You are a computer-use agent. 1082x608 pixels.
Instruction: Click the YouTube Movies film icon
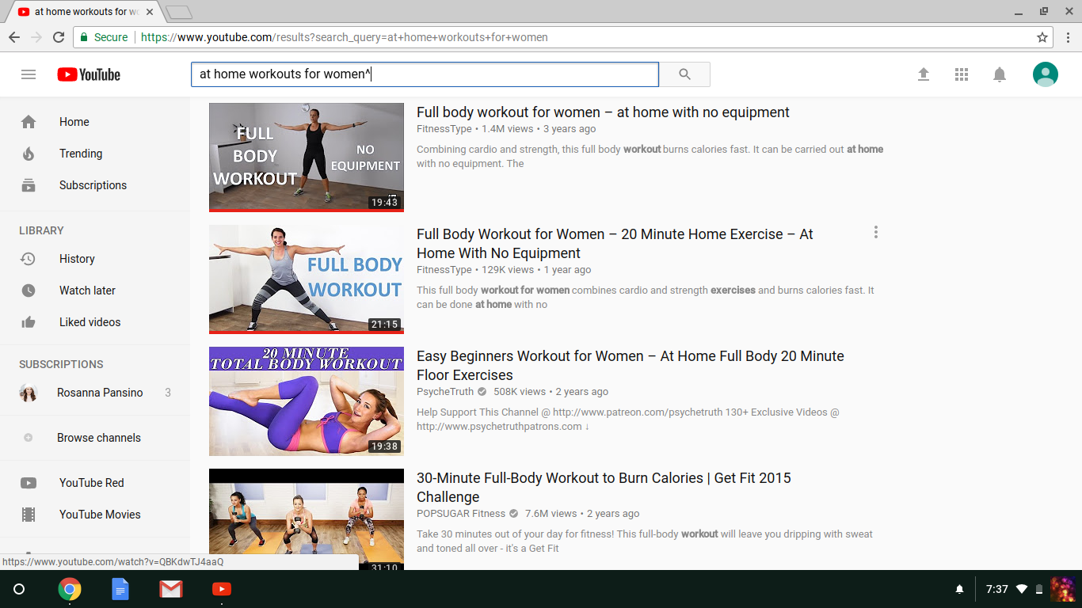(29, 515)
